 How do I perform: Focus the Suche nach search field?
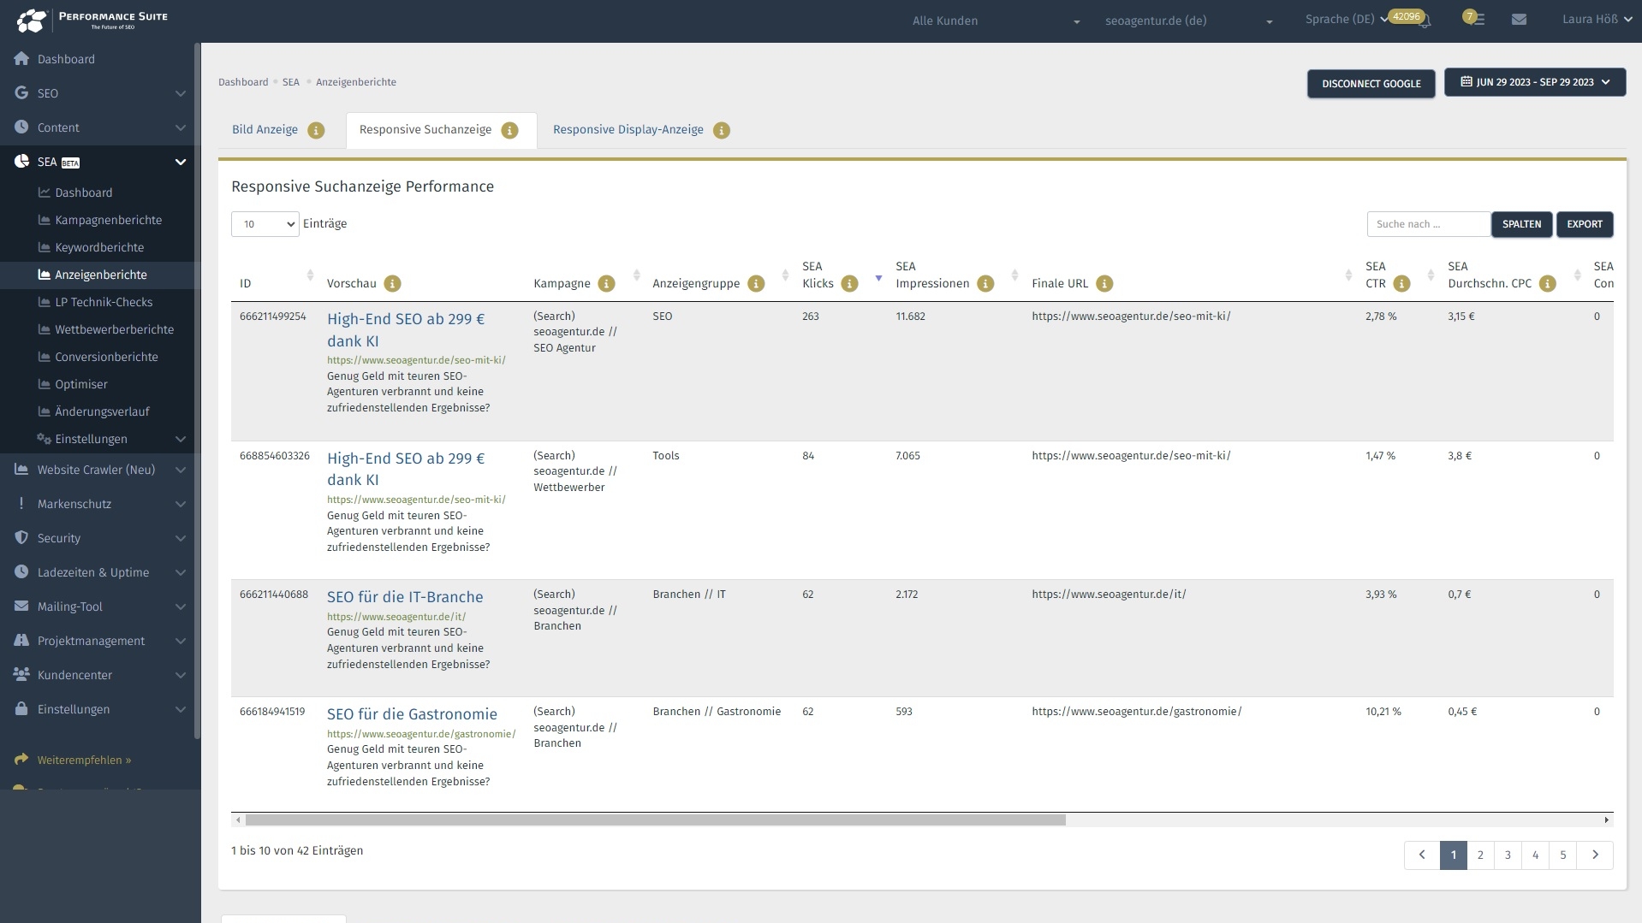(1428, 224)
